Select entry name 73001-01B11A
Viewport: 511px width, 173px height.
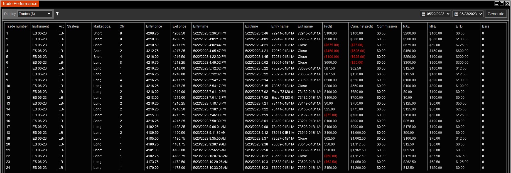283,63
